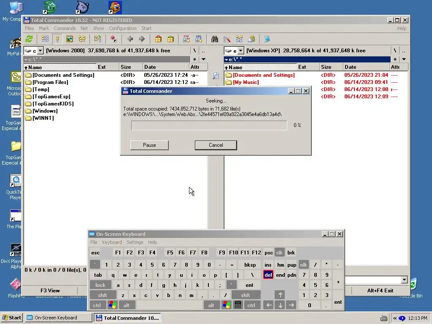Sort right panel by the Date column header
This screenshot has width=432, height=324.
point(366,67)
